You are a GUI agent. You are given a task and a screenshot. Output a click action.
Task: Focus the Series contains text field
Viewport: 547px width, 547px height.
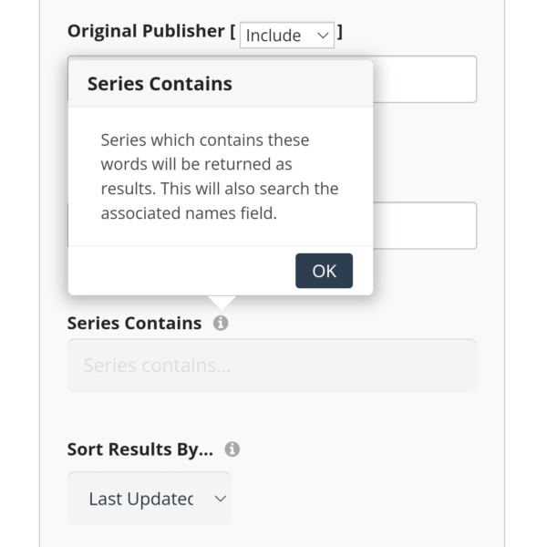pyautogui.click(x=272, y=366)
